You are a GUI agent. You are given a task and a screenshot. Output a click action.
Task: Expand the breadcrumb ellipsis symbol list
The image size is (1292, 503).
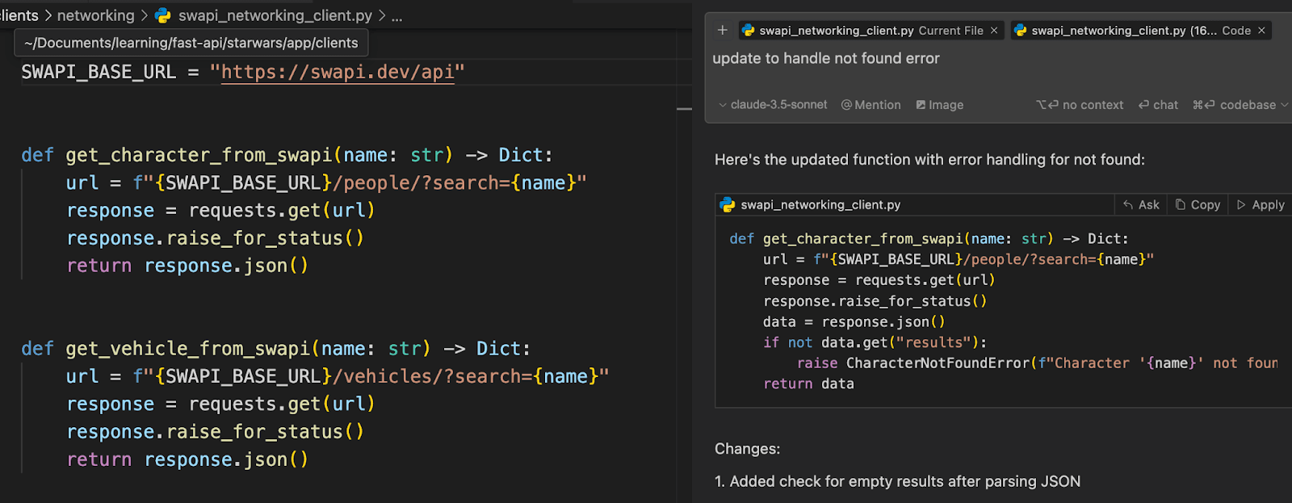point(396,15)
